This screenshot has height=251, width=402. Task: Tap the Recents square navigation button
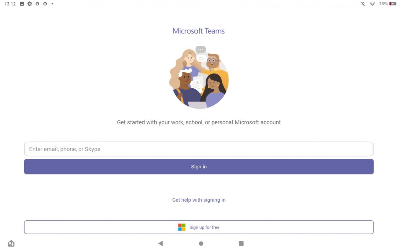pos(241,243)
